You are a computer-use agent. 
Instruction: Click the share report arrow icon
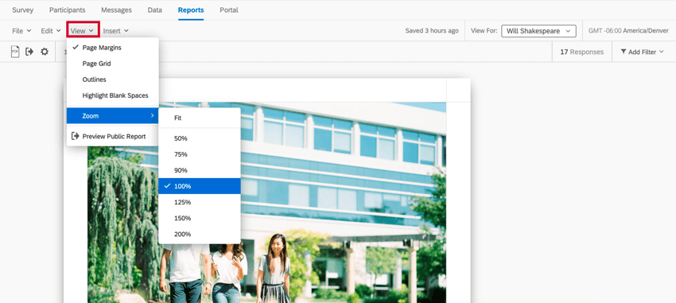pos(29,52)
